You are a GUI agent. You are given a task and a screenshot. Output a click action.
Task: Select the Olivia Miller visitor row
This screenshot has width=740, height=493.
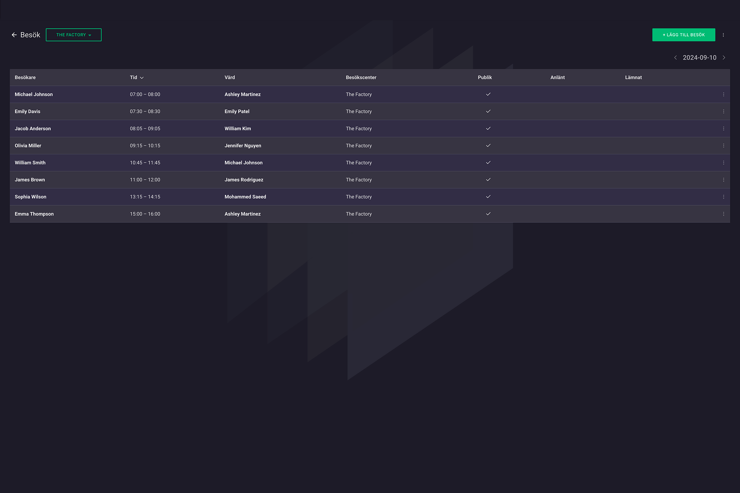370,145
